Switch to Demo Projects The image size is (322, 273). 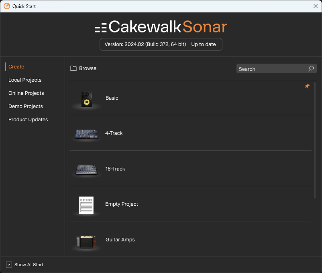tap(26, 106)
